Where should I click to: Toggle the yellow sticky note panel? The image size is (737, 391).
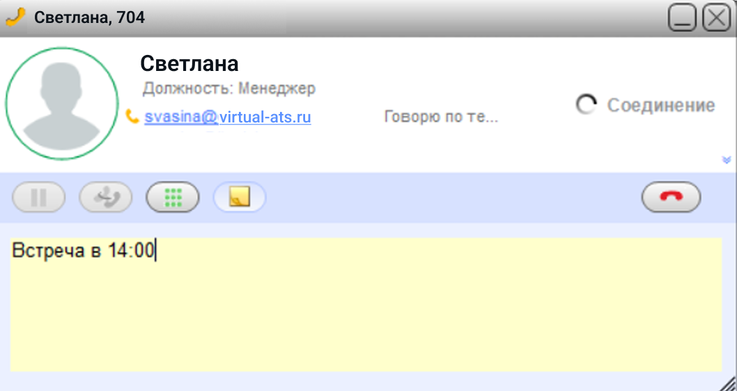click(x=240, y=197)
